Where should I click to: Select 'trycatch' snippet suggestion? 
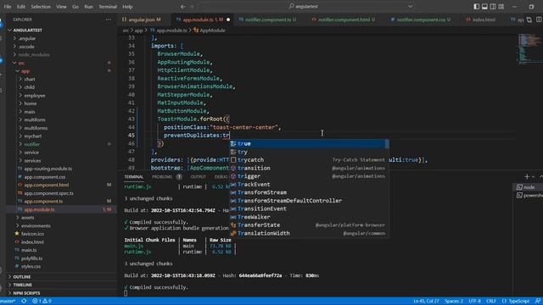(309, 160)
